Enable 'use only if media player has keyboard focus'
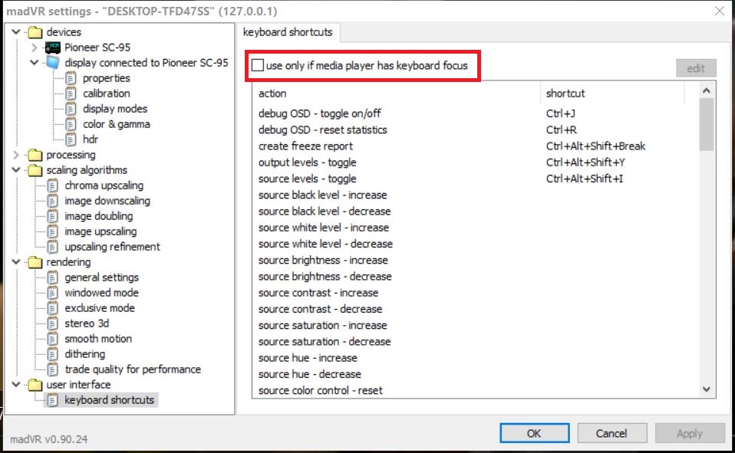The height and width of the screenshot is (453, 735). (258, 66)
